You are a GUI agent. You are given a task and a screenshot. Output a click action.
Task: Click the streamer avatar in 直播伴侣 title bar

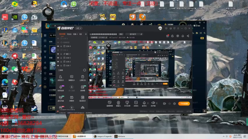160,28
